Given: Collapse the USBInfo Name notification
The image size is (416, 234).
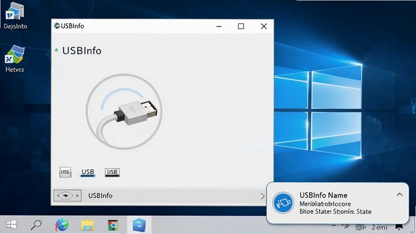Looking at the screenshot, I should tap(399, 194).
